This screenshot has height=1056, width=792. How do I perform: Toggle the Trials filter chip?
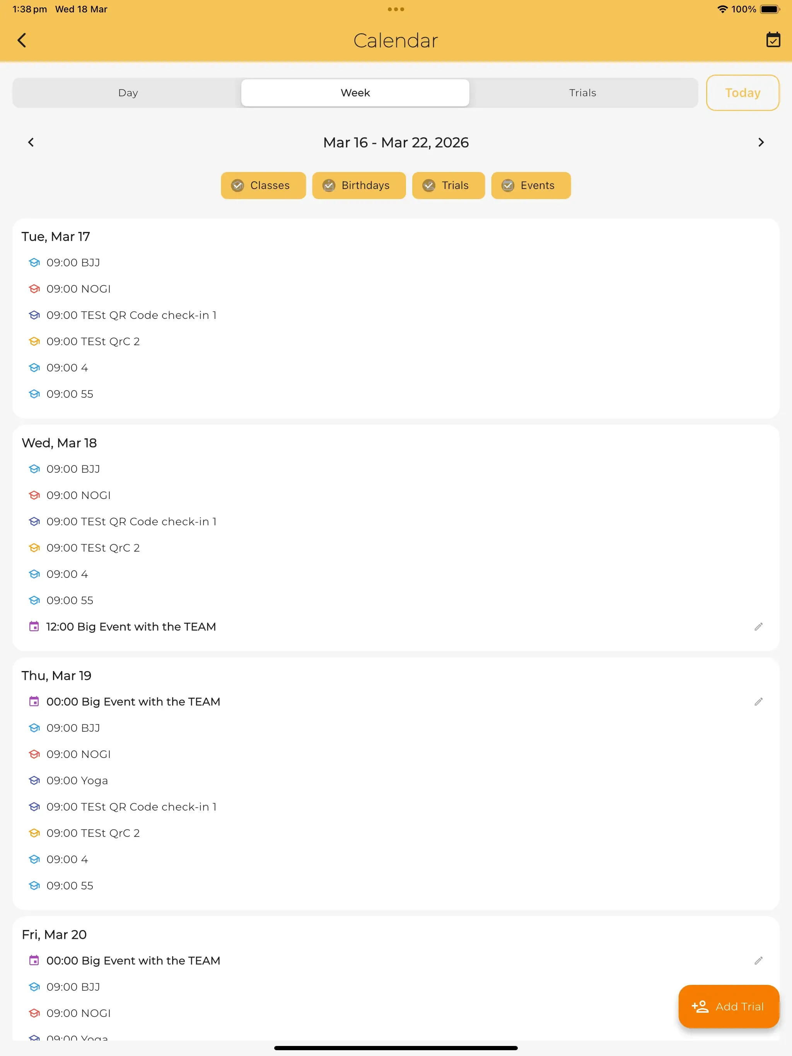point(448,185)
